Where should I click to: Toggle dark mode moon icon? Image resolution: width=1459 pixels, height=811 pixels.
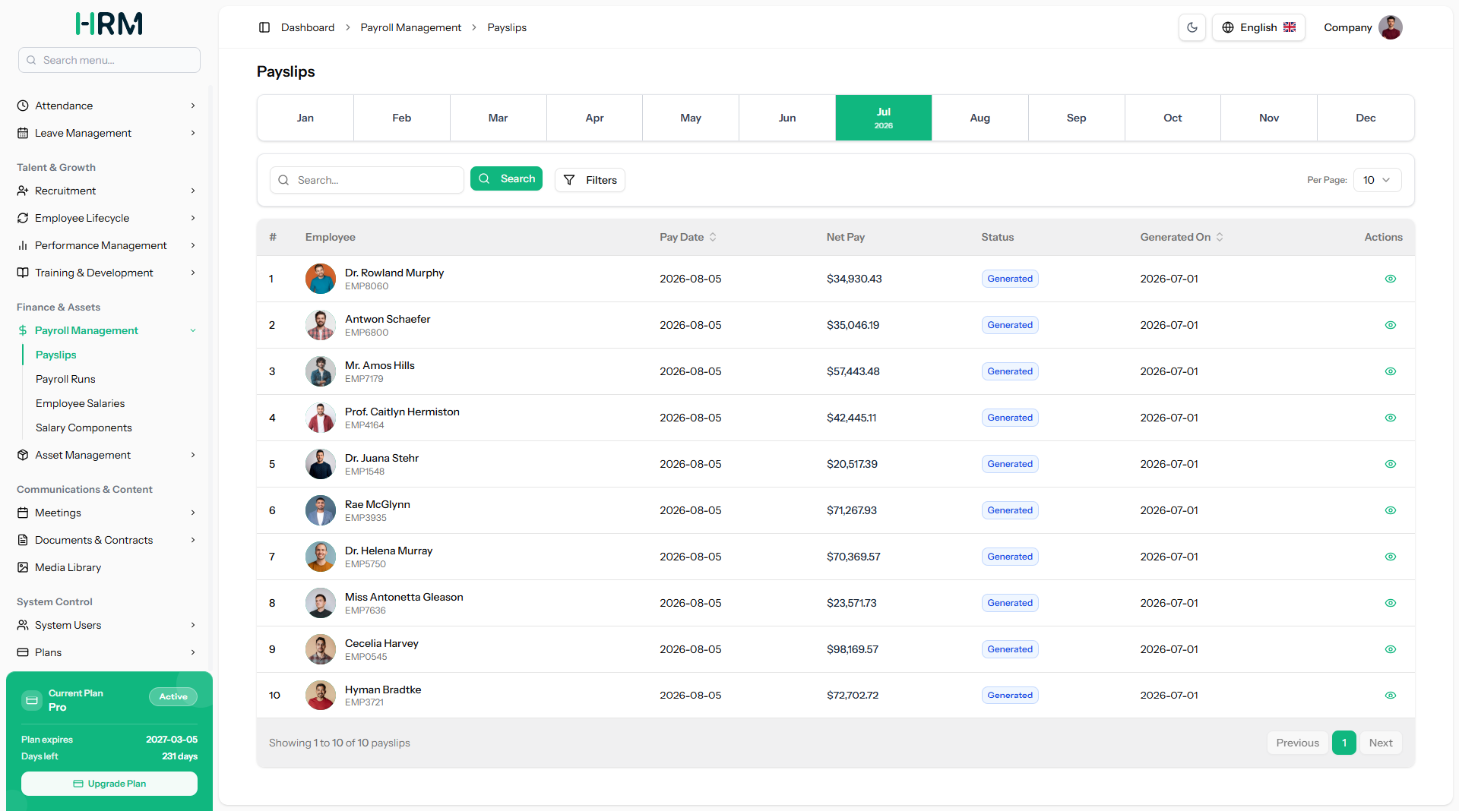click(1192, 27)
